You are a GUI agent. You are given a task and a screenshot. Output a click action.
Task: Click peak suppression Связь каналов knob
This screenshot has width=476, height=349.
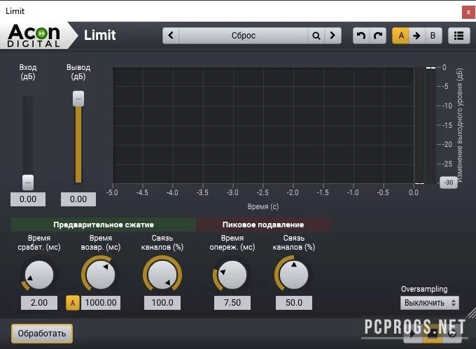point(293,275)
